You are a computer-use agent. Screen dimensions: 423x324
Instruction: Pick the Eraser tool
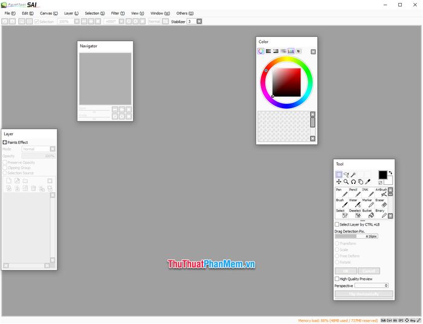tap(381, 203)
